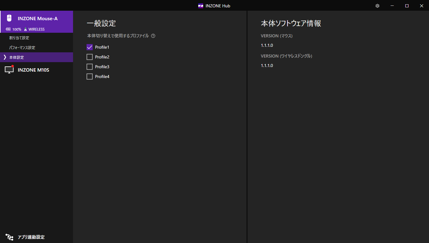Check the Profile4 checkbox
Viewport: 429px width, 243px height.
pyautogui.click(x=90, y=77)
